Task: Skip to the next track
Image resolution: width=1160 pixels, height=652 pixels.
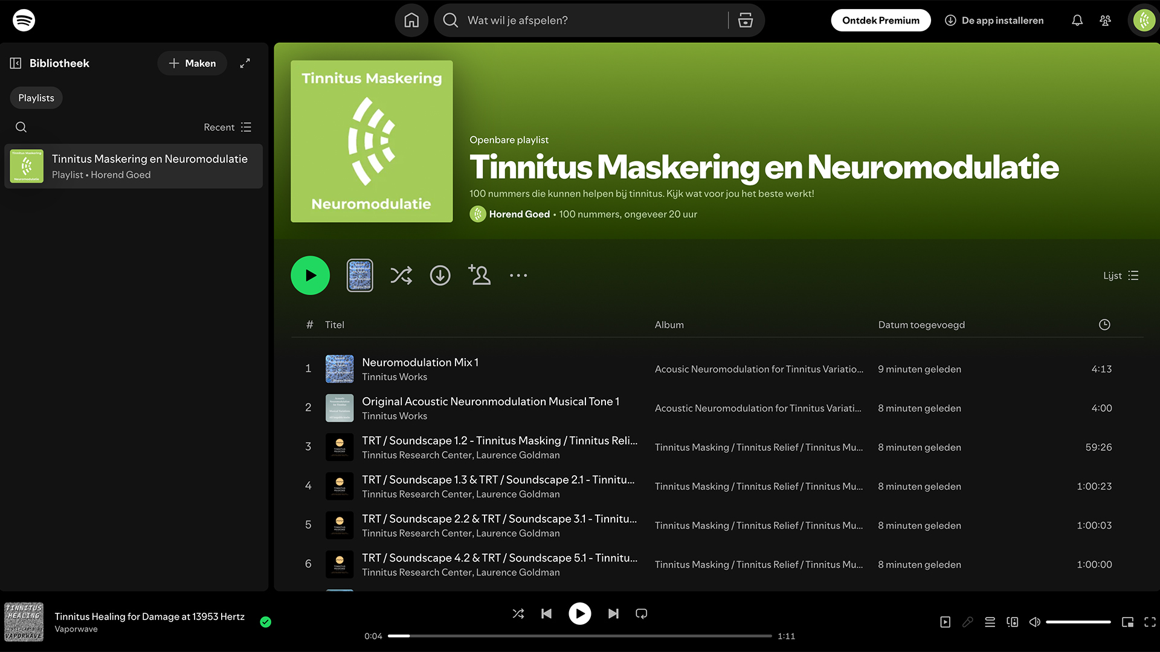Action: pos(613,613)
